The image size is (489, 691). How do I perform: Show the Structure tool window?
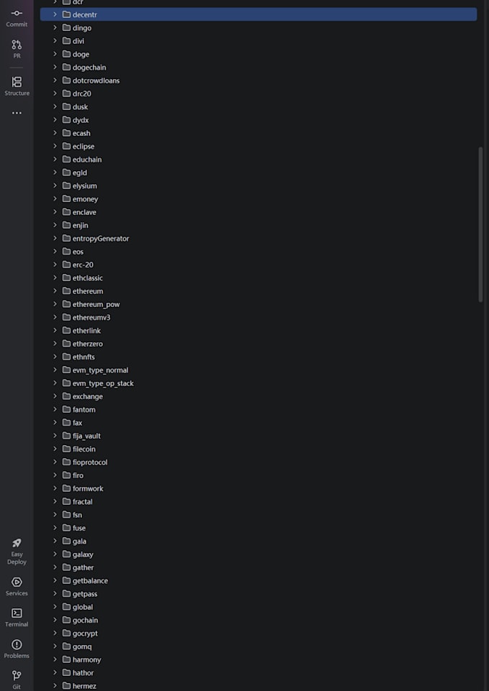tap(17, 86)
